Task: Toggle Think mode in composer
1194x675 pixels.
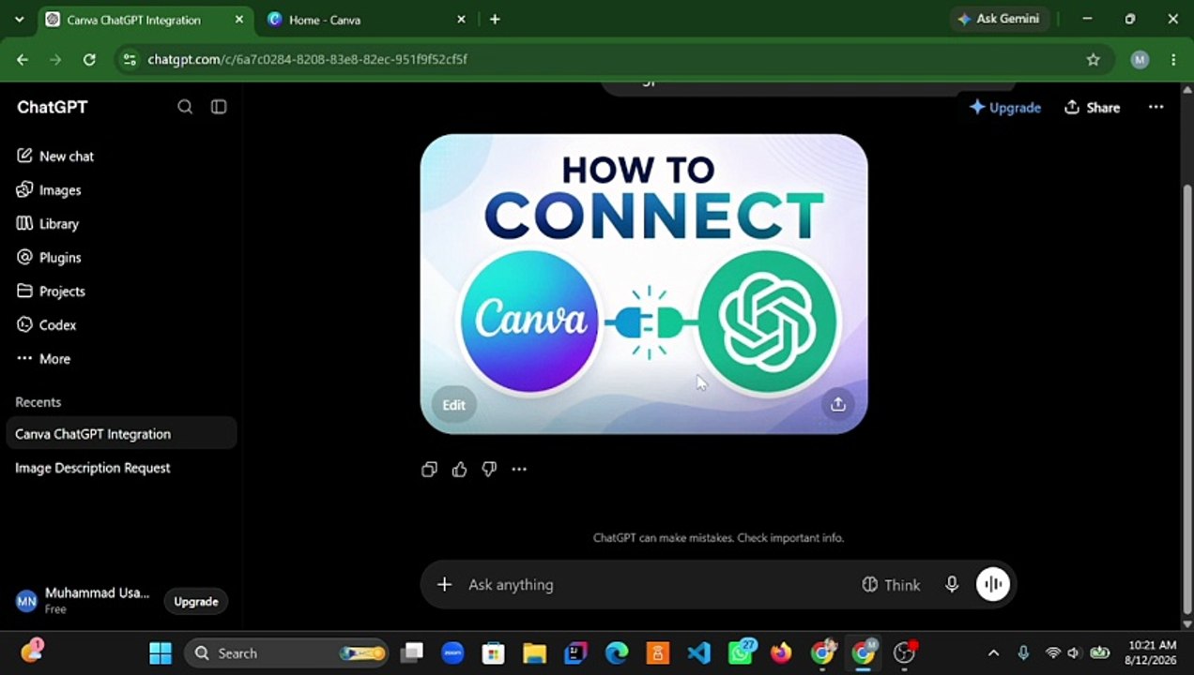Action: coord(891,585)
